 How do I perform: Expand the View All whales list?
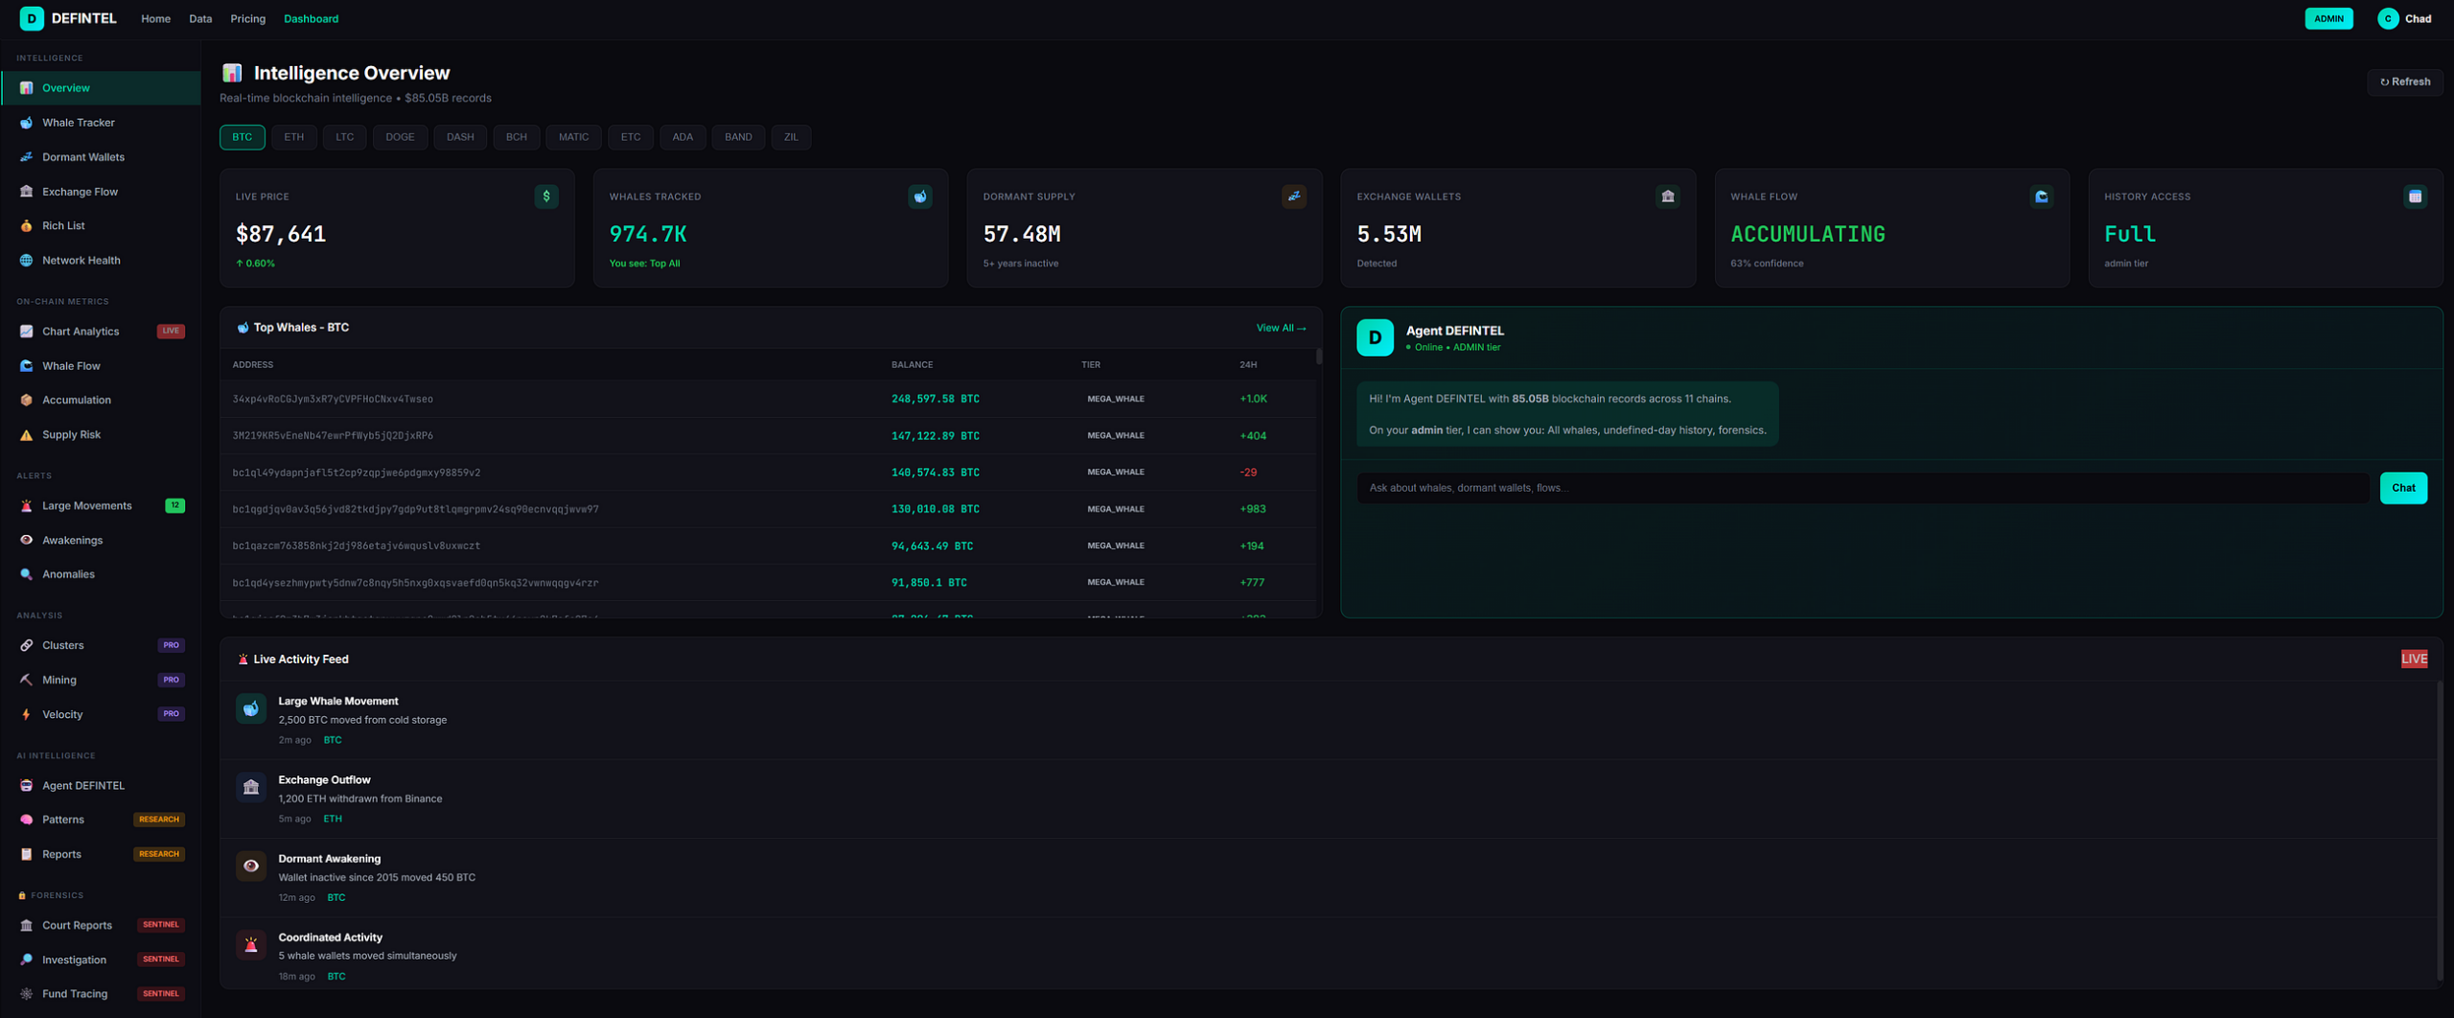(x=1281, y=327)
